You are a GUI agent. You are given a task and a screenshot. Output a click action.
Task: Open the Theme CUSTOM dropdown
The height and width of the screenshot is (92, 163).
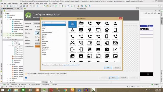37,43
